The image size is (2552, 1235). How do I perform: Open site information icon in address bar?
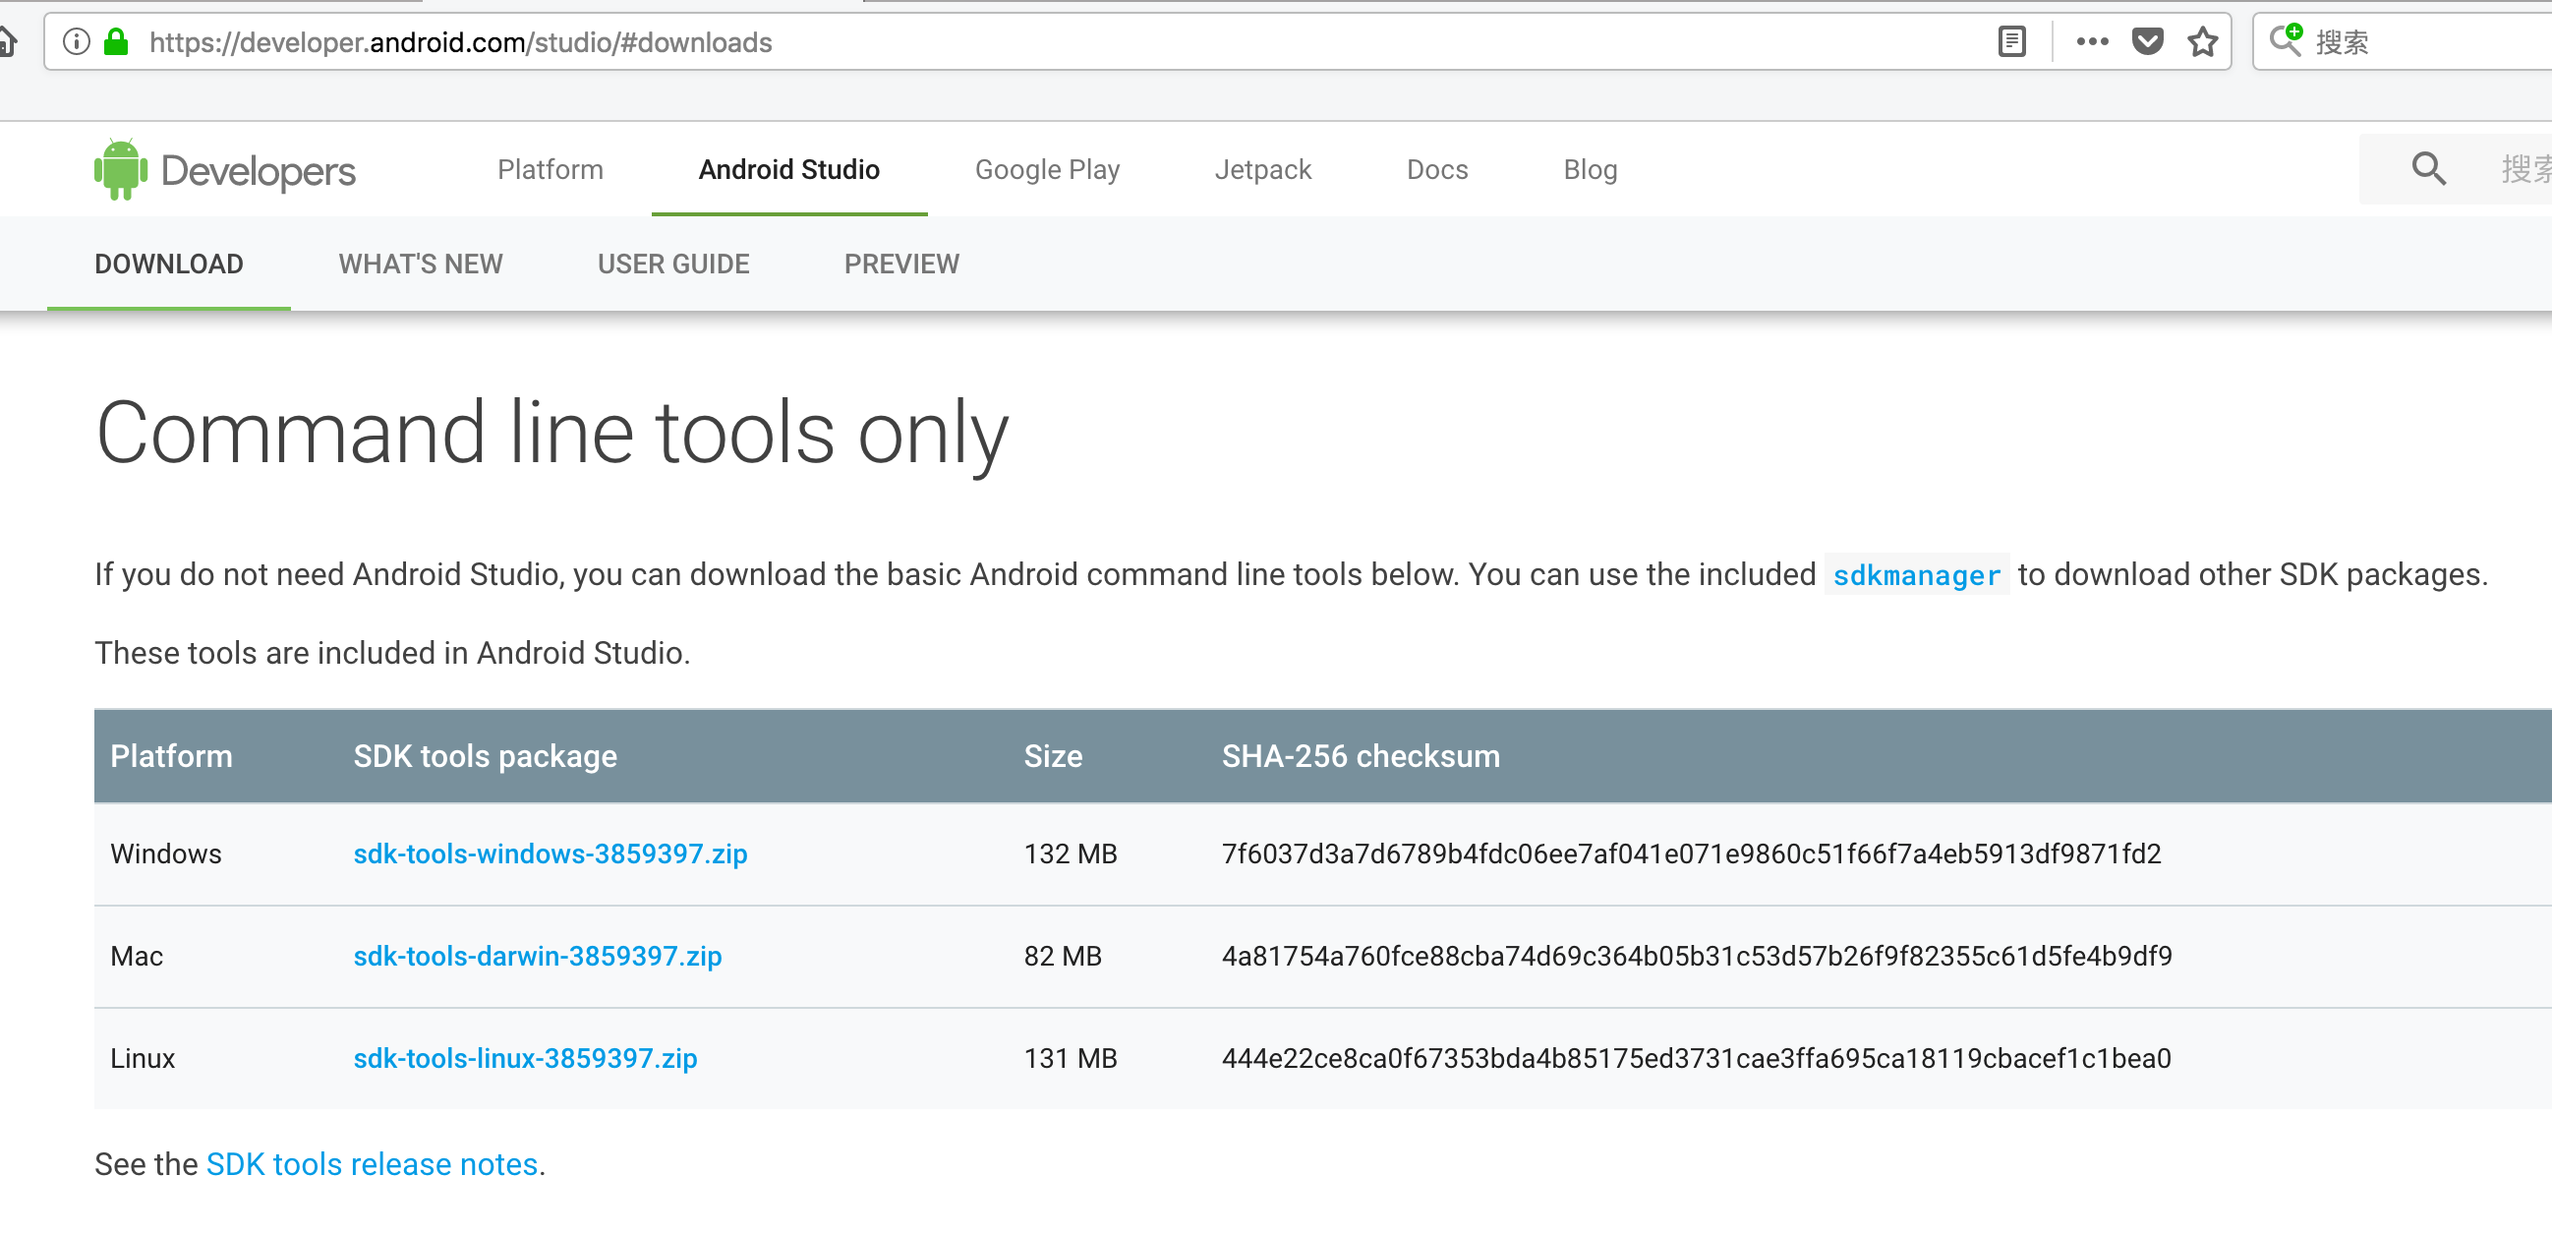(x=77, y=41)
